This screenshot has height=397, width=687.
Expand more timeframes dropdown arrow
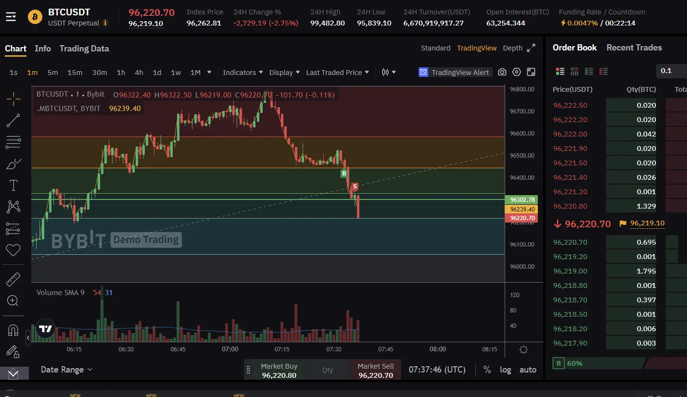209,73
